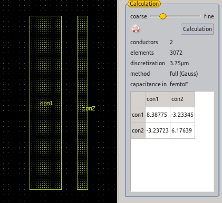Click the coarse-fine slider handle
222x203 pixels.
[x=163, y=16]
